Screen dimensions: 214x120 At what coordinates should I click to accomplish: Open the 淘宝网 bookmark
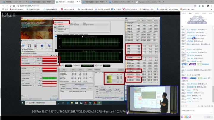(187, 9)
